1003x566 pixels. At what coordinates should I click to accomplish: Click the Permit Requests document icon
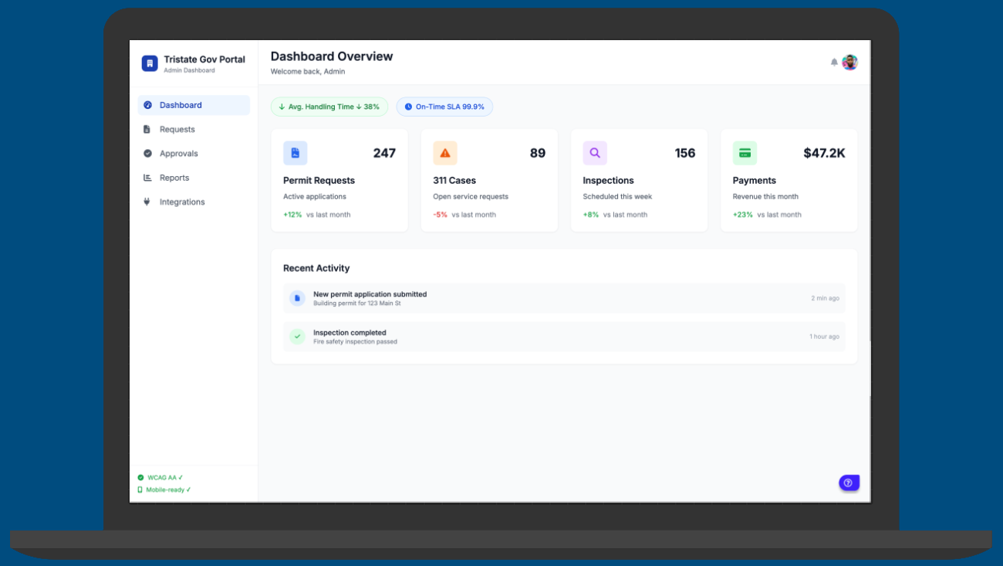point(295,153)
